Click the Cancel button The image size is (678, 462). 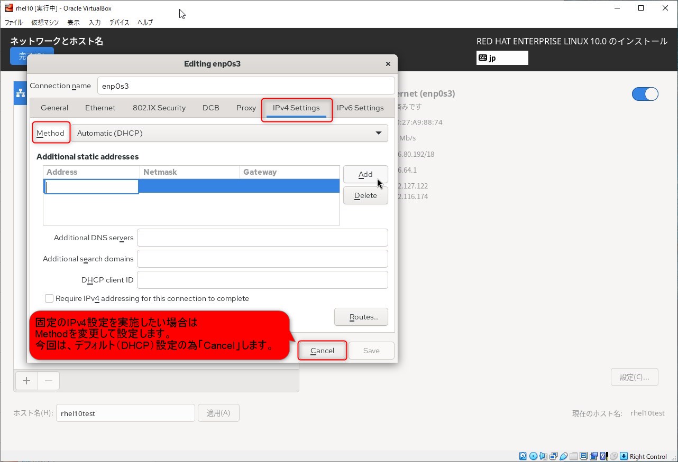click(322, 351)
